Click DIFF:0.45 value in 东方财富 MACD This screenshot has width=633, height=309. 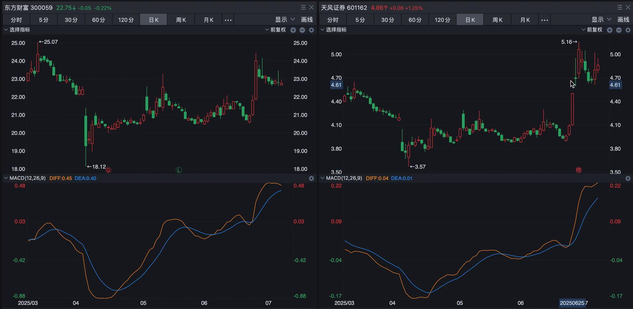(x=61, y=178)
